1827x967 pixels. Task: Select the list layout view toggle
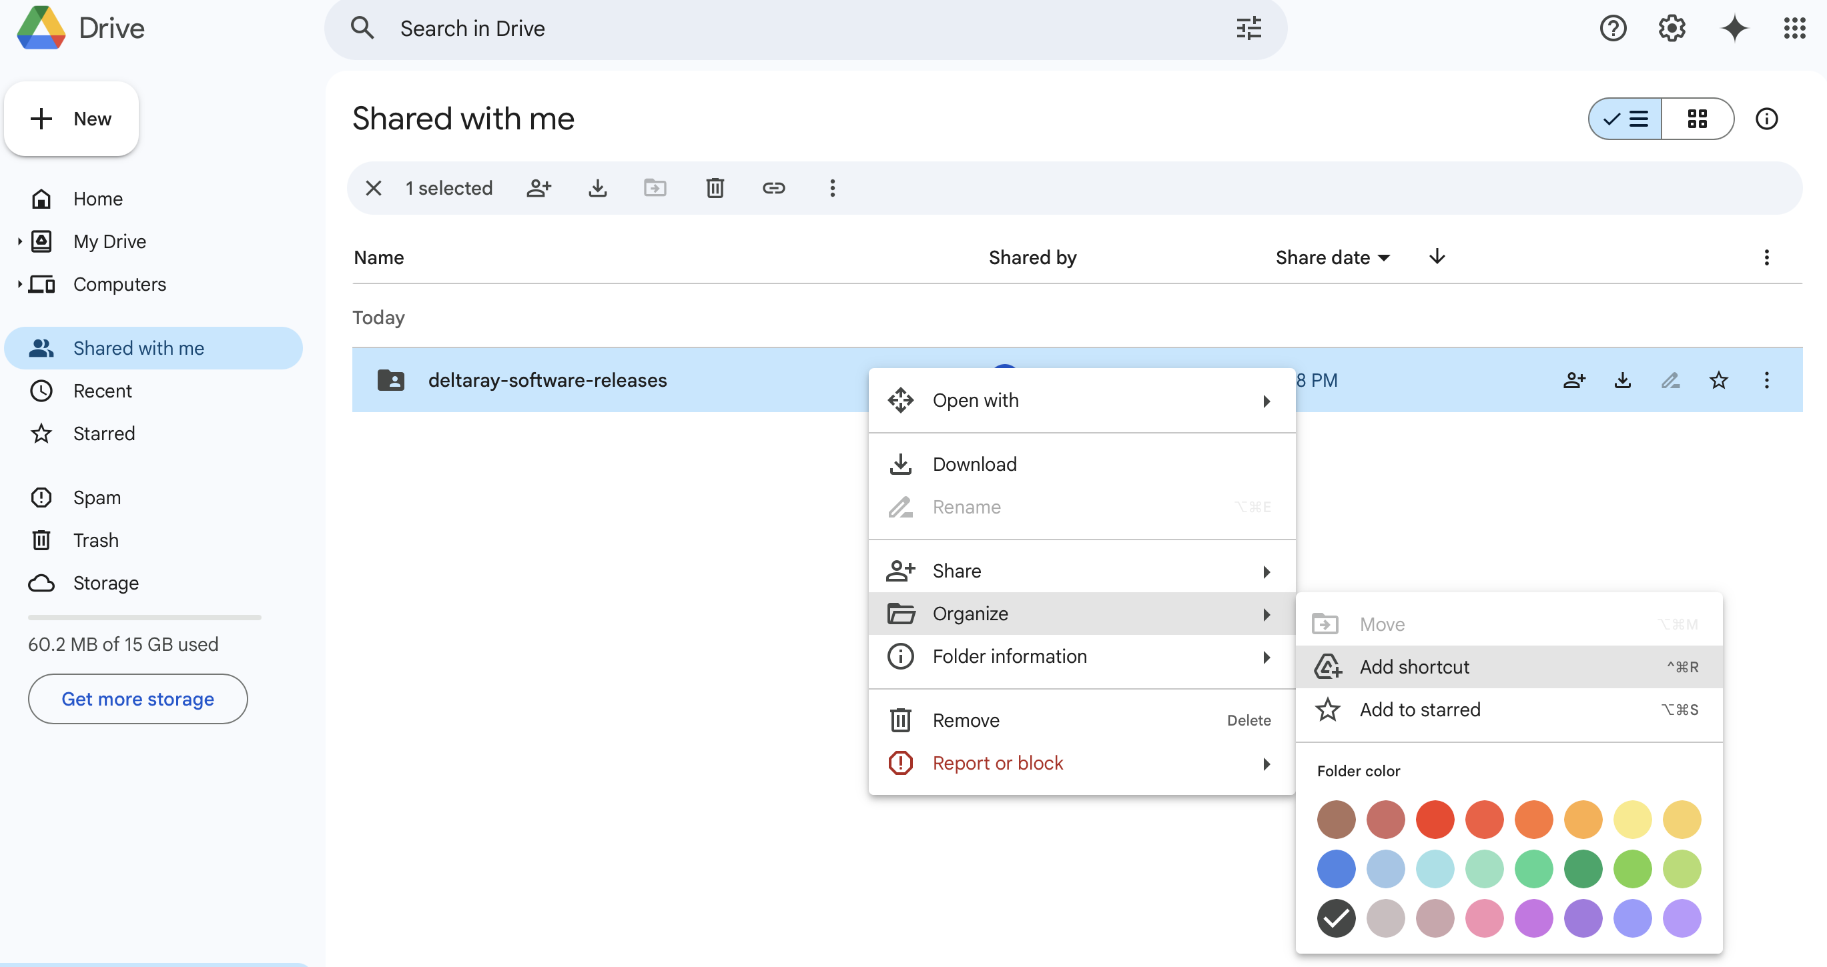tap(1625, 119)
